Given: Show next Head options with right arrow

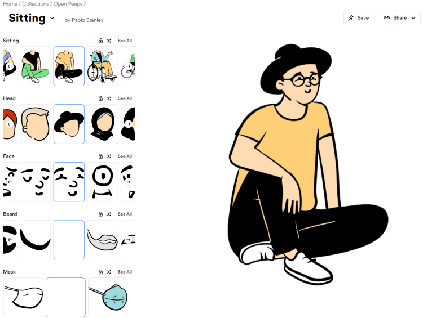Looking at the screenshot, I should coord(129,124).
